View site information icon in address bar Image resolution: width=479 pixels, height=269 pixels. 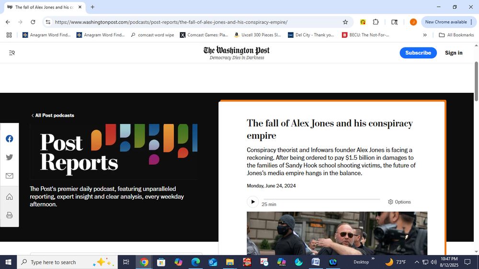tap(48, 22)
